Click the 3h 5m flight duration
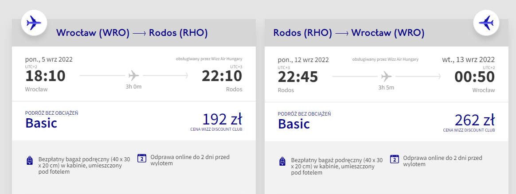Viewport: 516px width, 194px height. pos(387,87)
